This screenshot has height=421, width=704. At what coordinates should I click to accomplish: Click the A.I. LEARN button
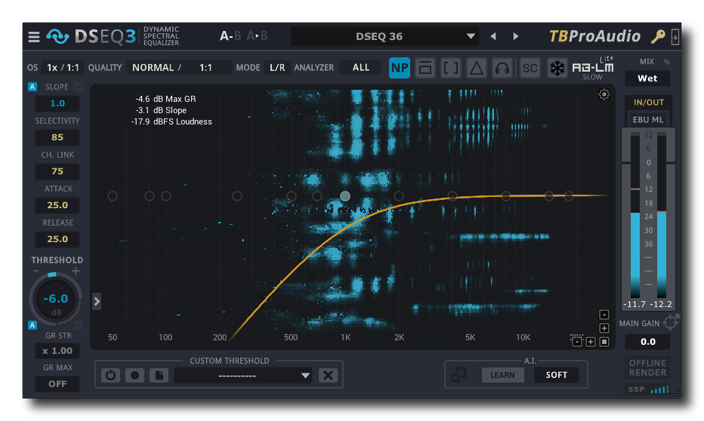[503, 375]
